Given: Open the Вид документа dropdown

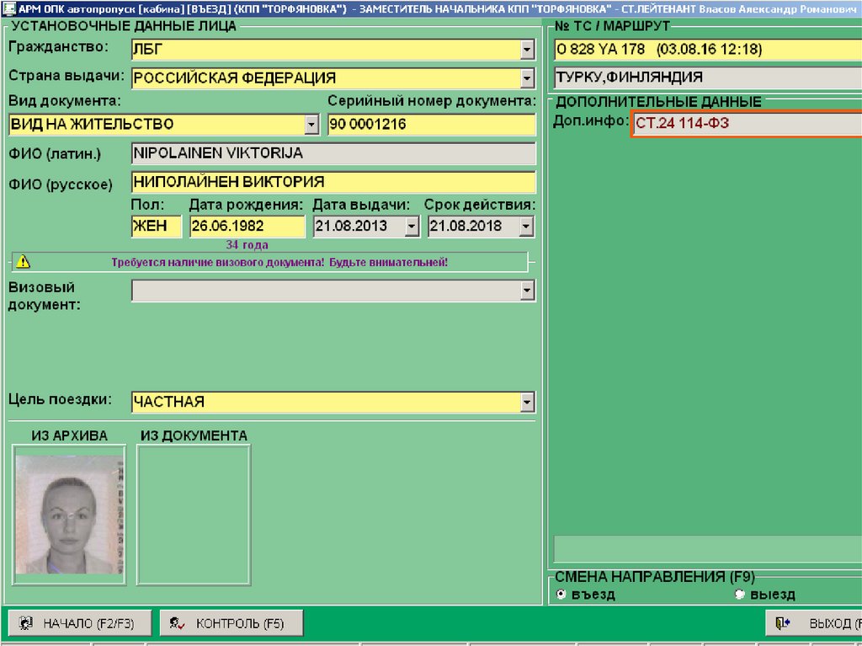Looking at the screenshot, I should 311,125.
